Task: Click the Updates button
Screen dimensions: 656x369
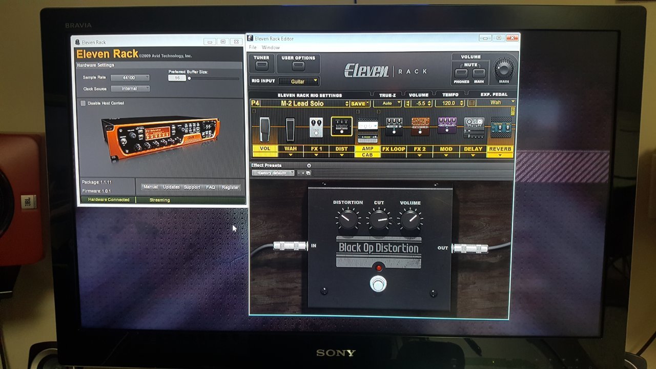Action: click(x=171, y=187)
